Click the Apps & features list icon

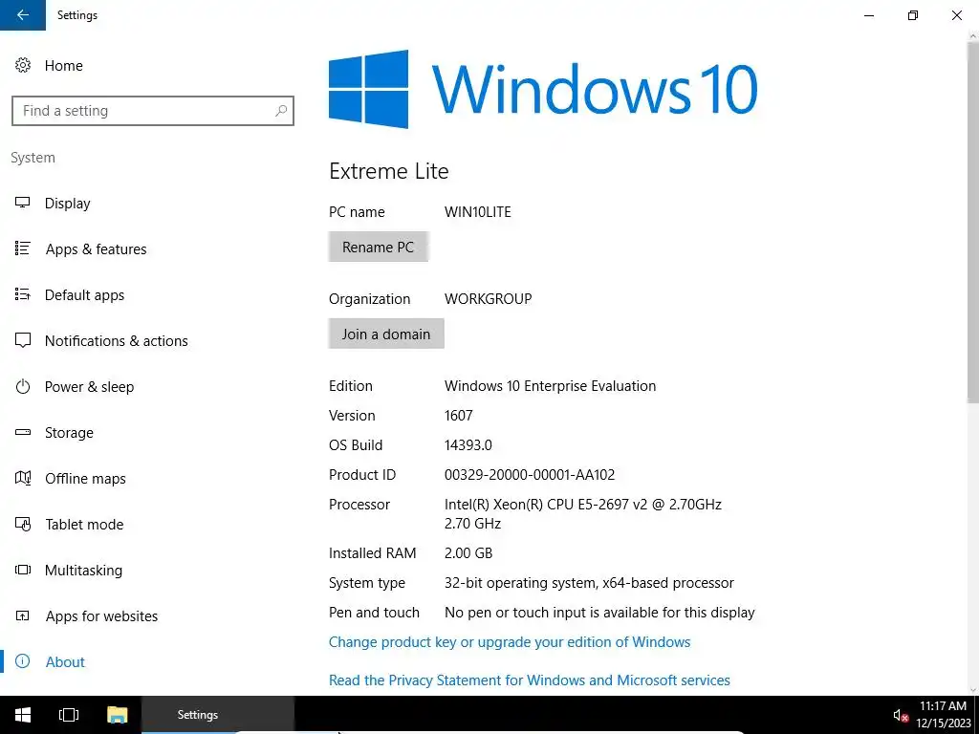23,248
